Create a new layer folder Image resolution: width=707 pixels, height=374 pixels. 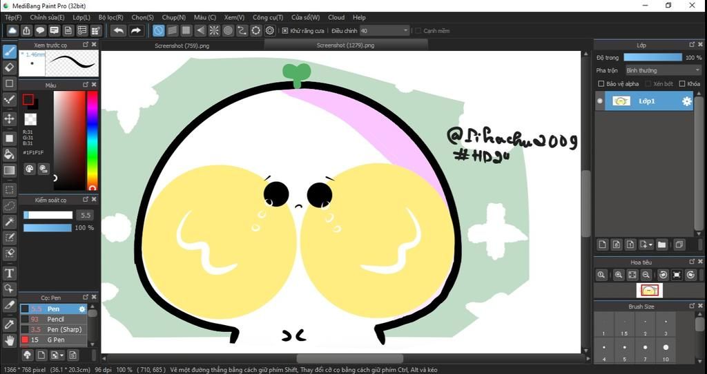(x=661, y=245)
